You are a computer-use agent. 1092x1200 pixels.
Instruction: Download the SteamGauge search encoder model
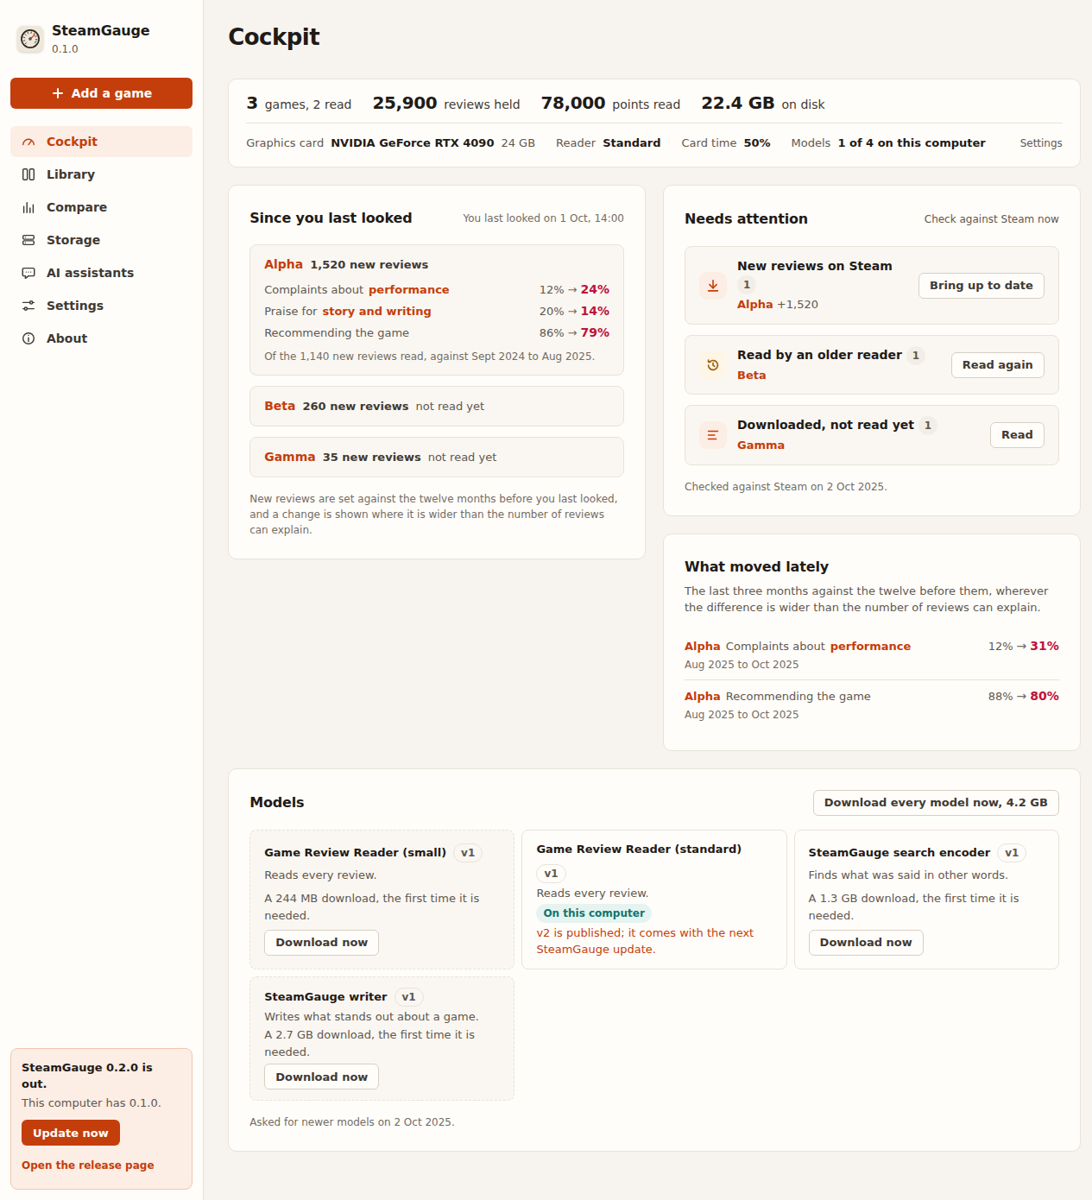866,943
